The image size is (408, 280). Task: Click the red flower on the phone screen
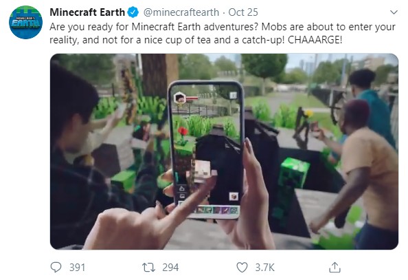183,131
